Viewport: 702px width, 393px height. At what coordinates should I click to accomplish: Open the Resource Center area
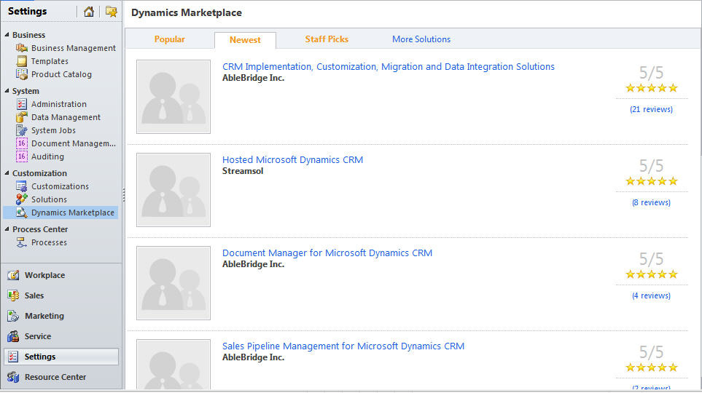click(x=55, y=377)
